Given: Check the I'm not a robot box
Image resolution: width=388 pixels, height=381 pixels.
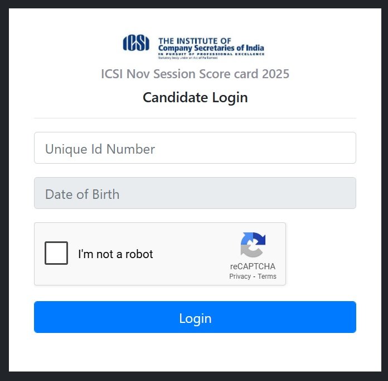Looking at the screenshot, I should tap(56, 254).
